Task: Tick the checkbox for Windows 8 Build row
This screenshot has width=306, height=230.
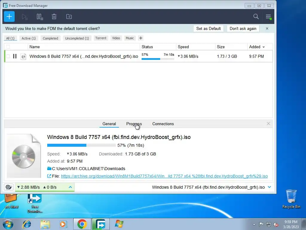Action: tap(8, 56)
